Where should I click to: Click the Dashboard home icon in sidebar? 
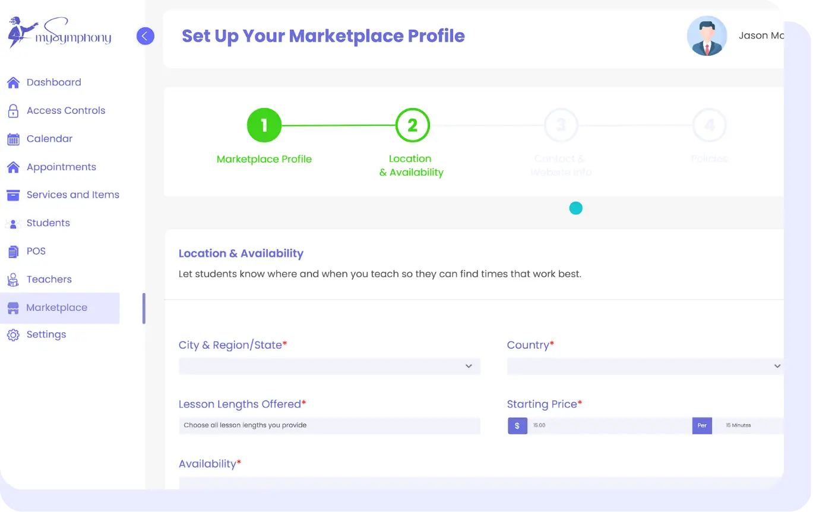click(13, 82)
